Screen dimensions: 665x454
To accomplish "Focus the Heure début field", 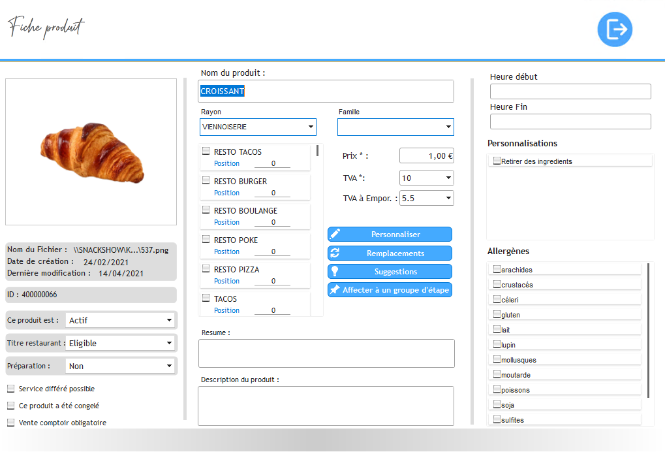I will [x=570, y=91].
